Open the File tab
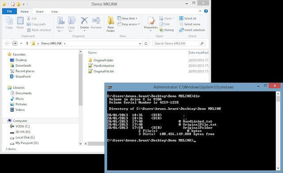 [x=9, y=11]
